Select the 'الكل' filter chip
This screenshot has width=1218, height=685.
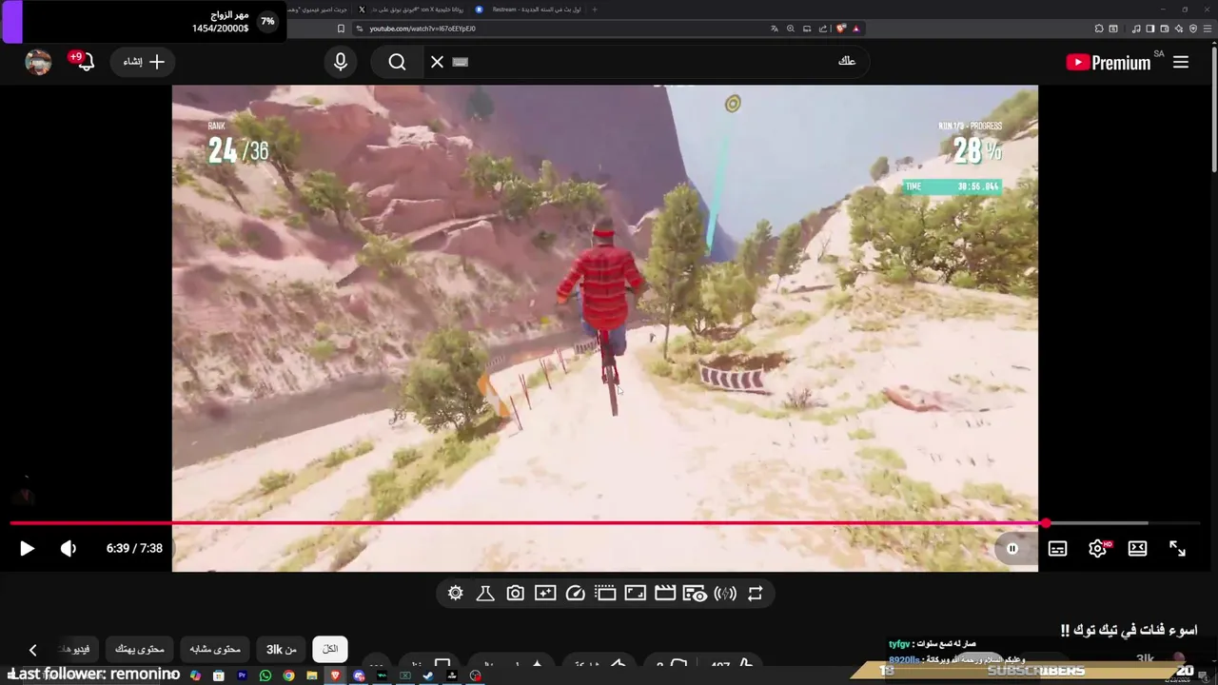pos(330,649)
